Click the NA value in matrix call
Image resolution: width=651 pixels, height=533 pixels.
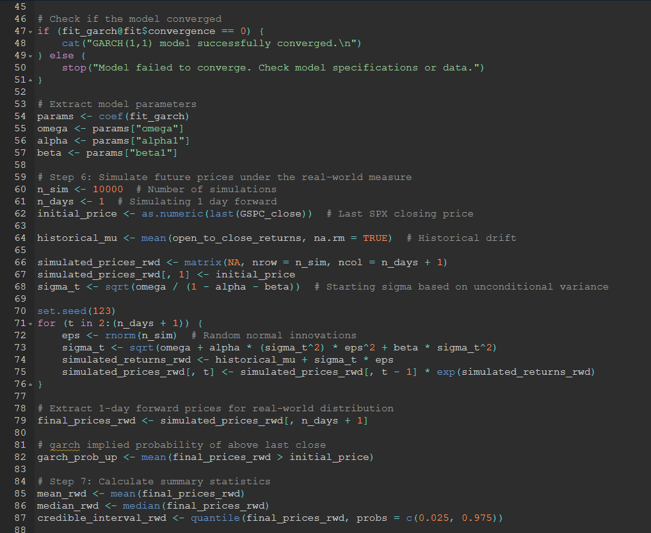pos(234,263)
